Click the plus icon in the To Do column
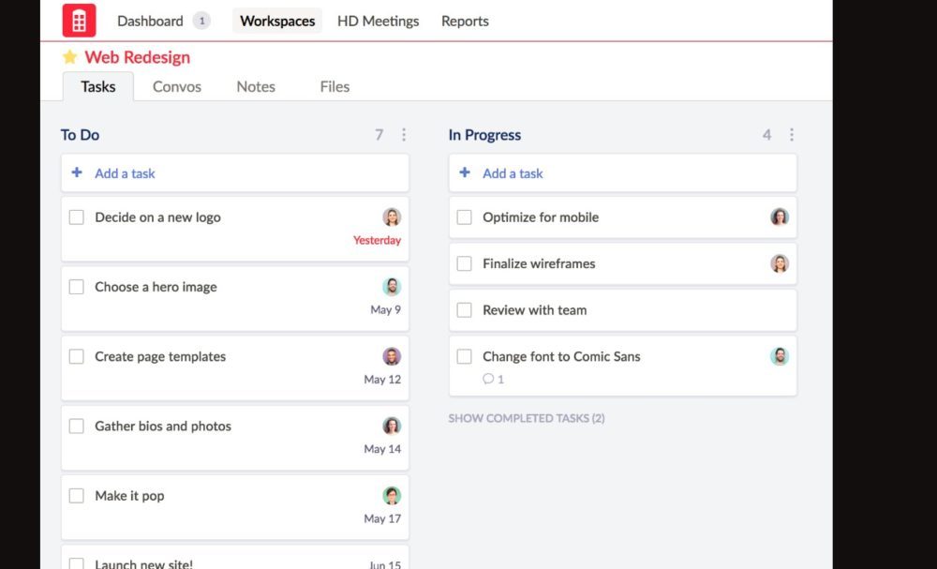This screenshot has width=937, height=569. click(x=77, y=173)
